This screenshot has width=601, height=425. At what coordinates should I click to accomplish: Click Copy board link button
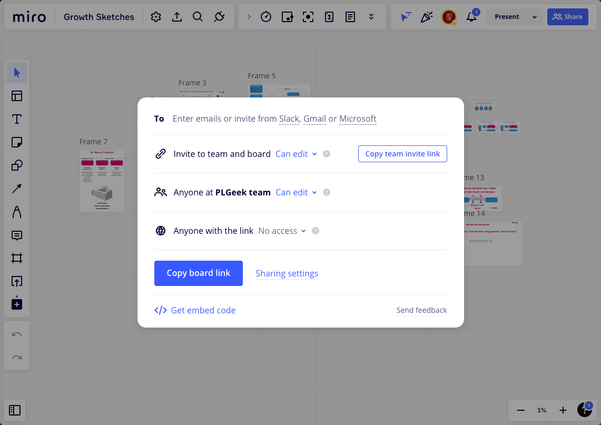click(x=199, y=273)
